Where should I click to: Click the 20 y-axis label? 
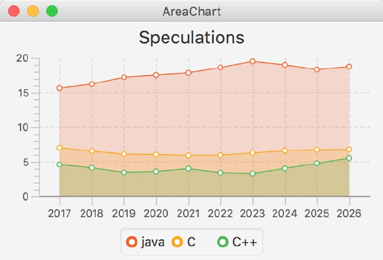pyautogui.click(x=22, y=58)
